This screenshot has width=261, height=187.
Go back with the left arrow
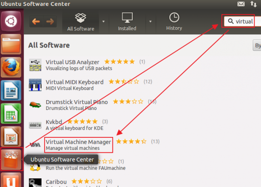36,21
